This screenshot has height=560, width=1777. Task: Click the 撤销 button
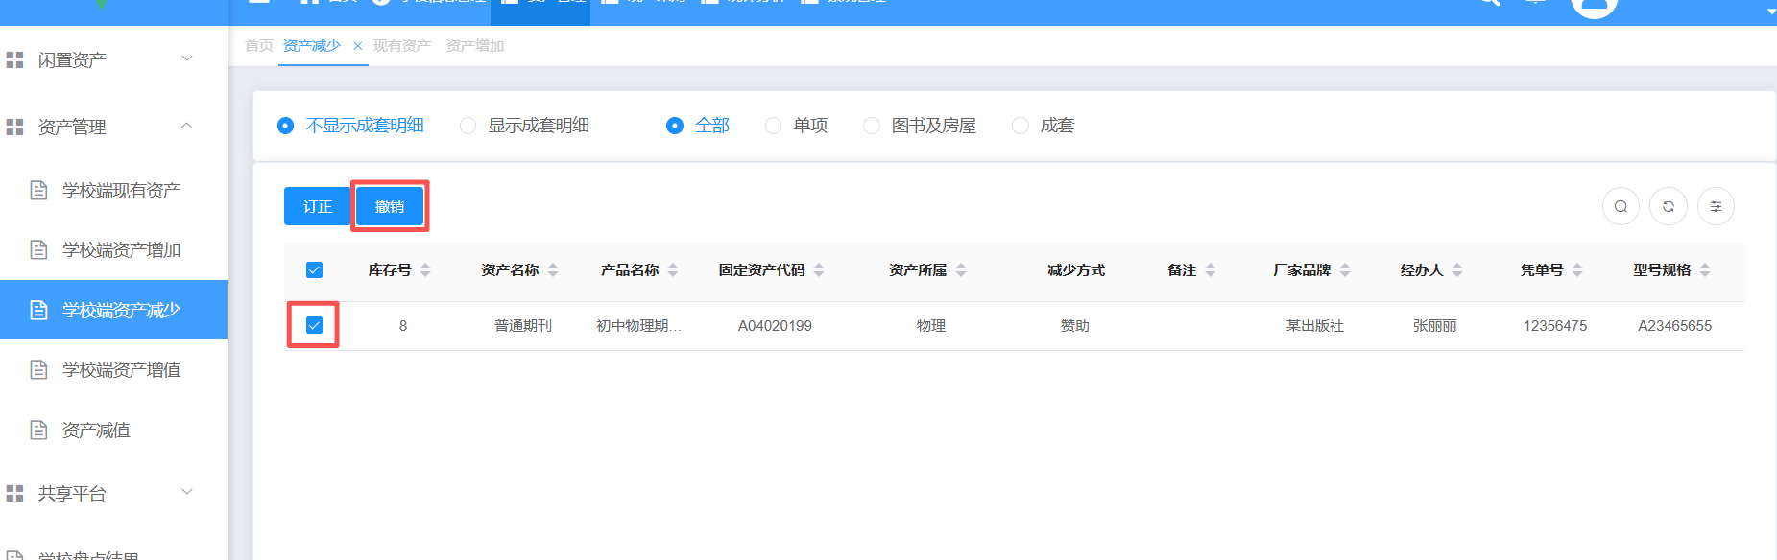390,206
